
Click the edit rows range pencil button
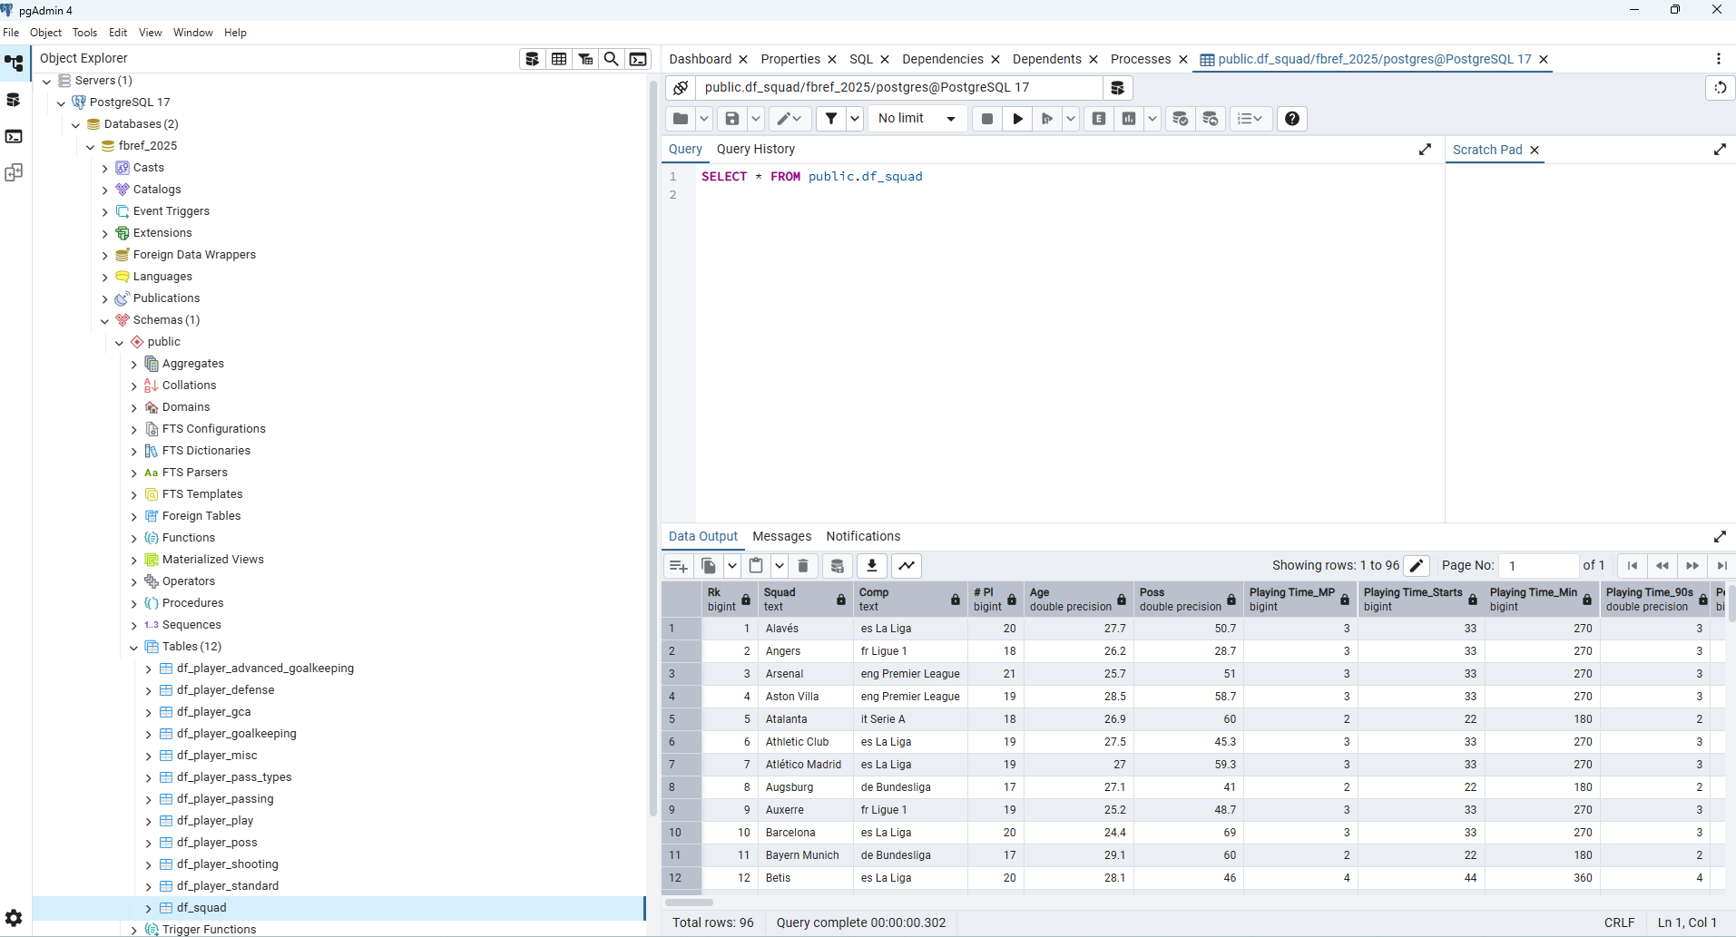tap(1416, 566)
